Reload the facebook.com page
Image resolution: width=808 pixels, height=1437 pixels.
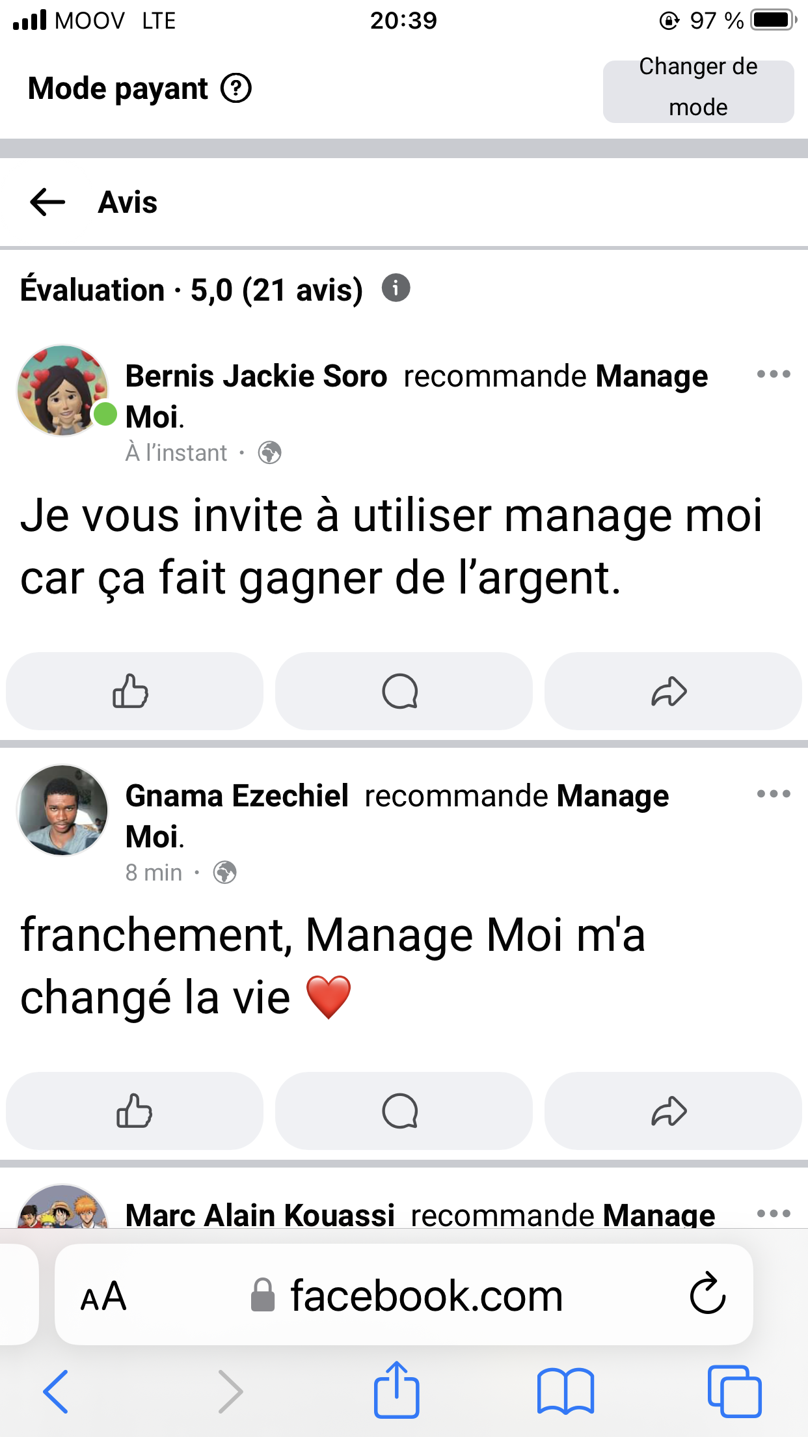pos(707,1294)
